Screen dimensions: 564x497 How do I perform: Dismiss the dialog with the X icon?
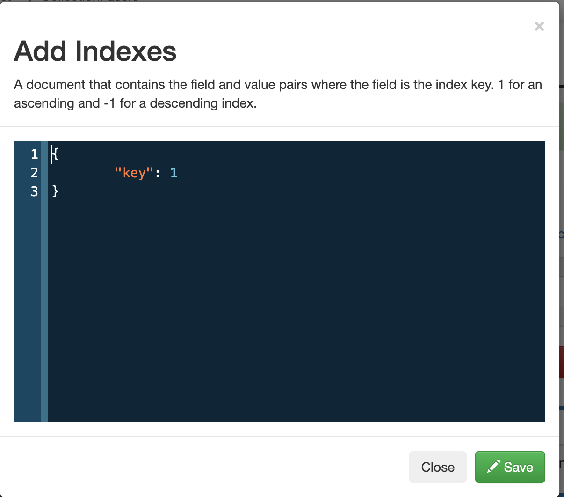(x=539, y=27)
